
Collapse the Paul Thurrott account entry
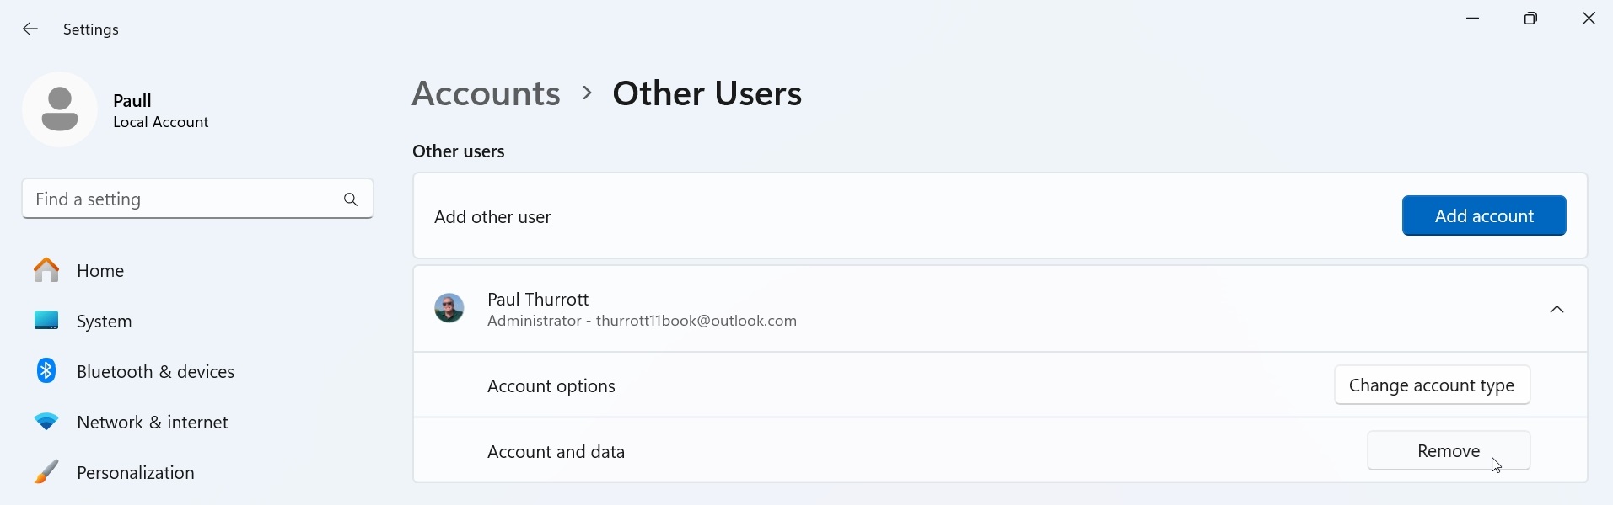pyautogui.click(x=1557, y=310)
